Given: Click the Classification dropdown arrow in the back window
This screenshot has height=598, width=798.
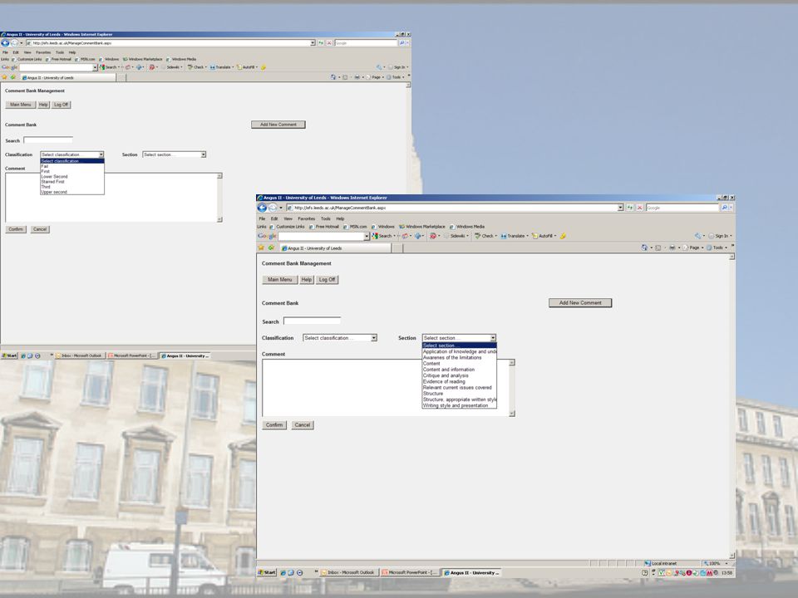Looking at the screenshot, I should point(101,154).
